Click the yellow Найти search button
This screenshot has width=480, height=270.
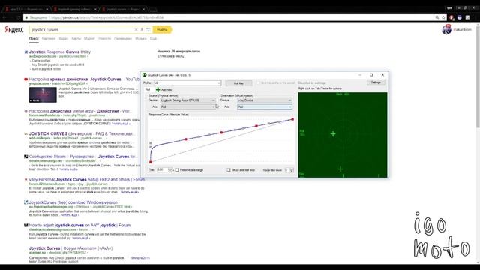pos(162,30)
